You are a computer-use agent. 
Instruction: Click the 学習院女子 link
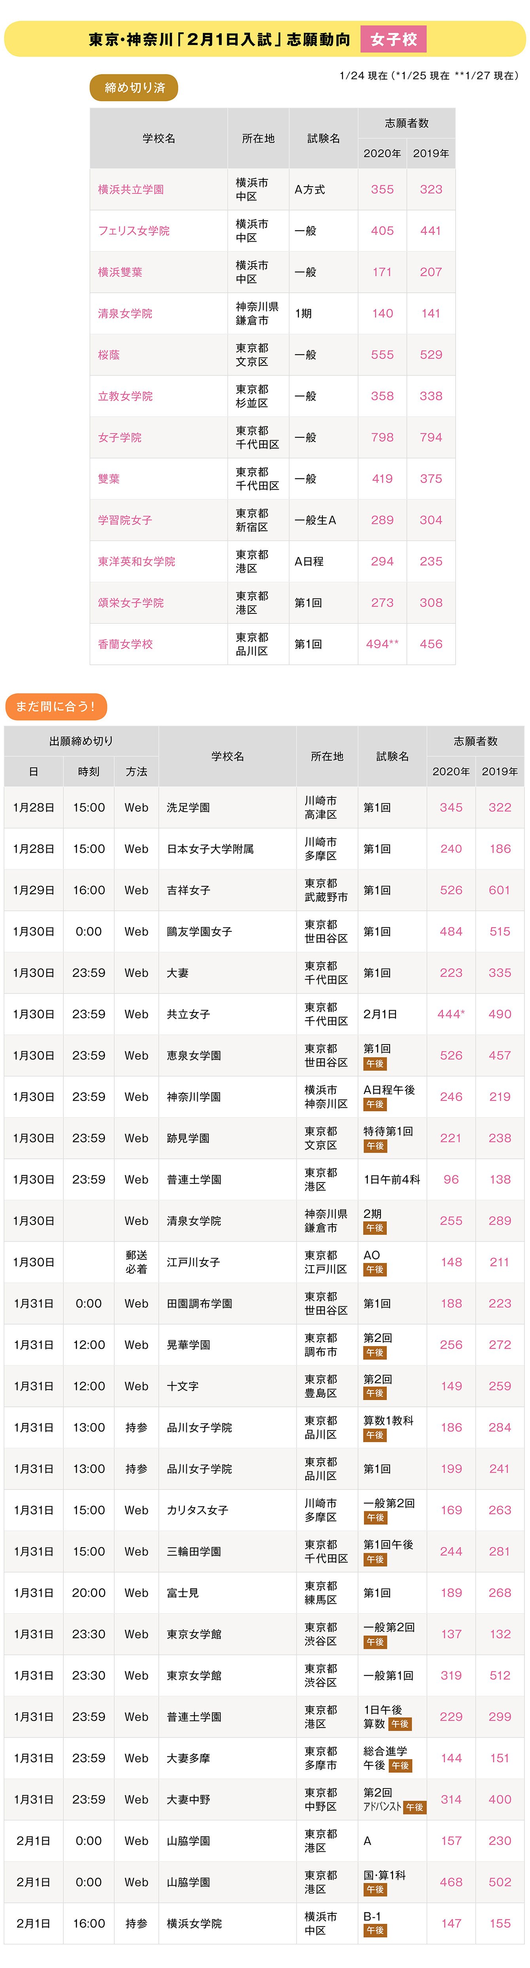[125, 520]
